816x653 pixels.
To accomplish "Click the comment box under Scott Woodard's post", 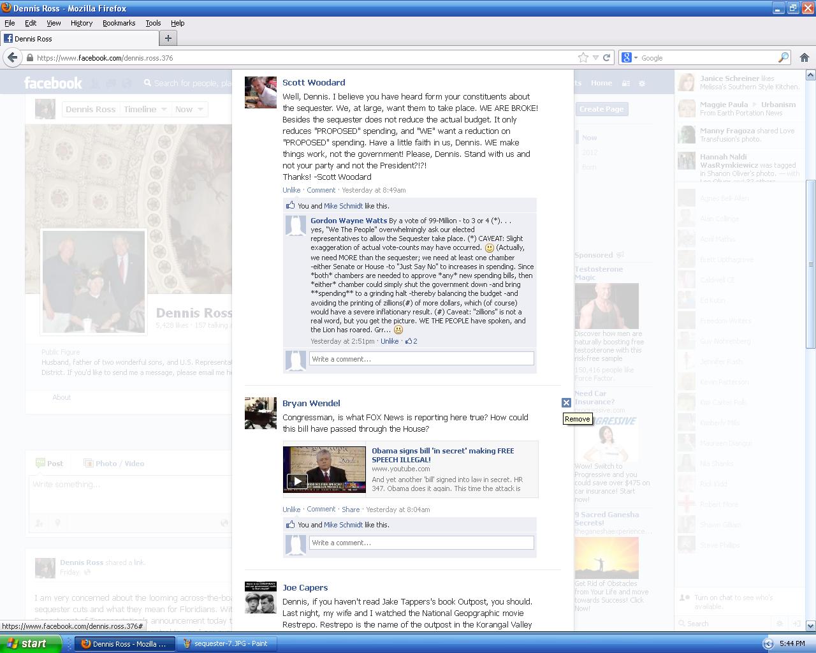I will (x=421, y=359).
